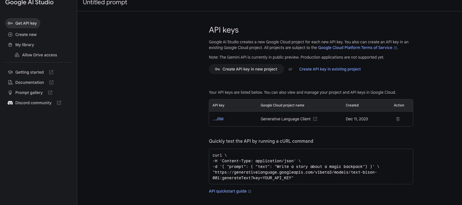Click the API keys page heading
The height and width of the screenshot is (205, 462).
[224, 30]
